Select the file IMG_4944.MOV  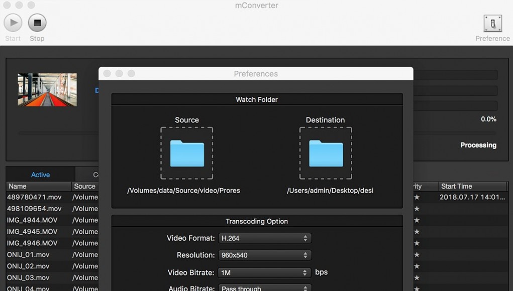click(32, 220)
